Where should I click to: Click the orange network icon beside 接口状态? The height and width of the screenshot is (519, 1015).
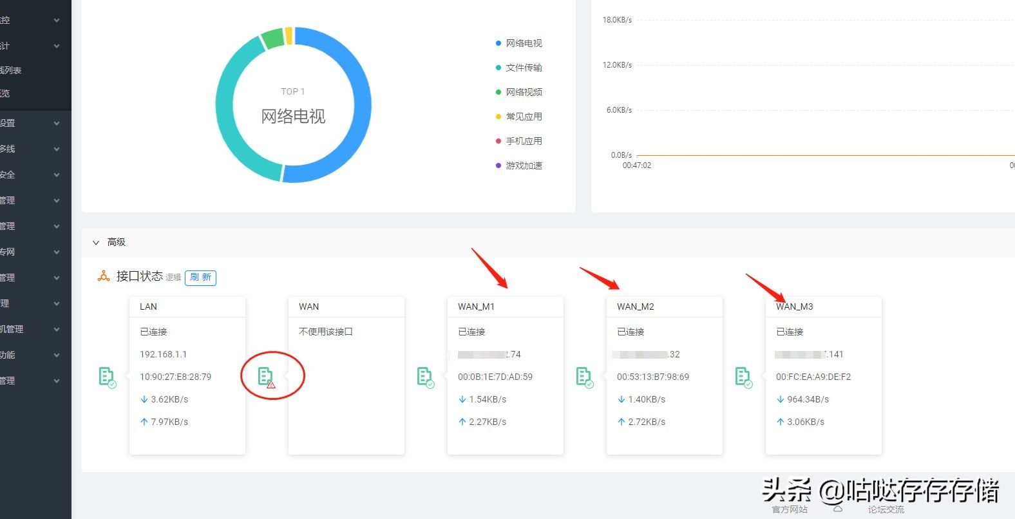tap(103, 276)
